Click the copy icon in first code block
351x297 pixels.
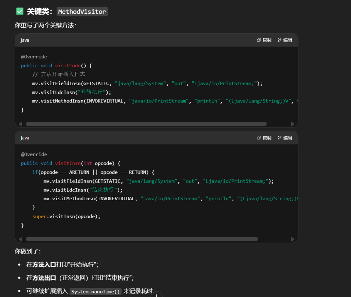[259, 40]
